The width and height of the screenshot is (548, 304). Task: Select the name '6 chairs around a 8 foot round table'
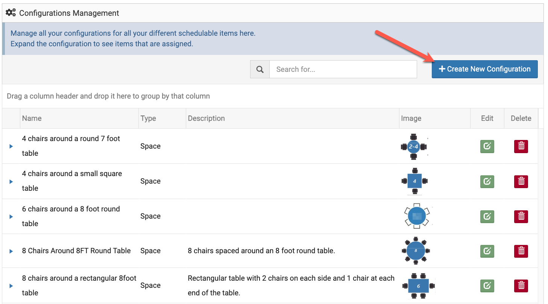click(71, 216)
